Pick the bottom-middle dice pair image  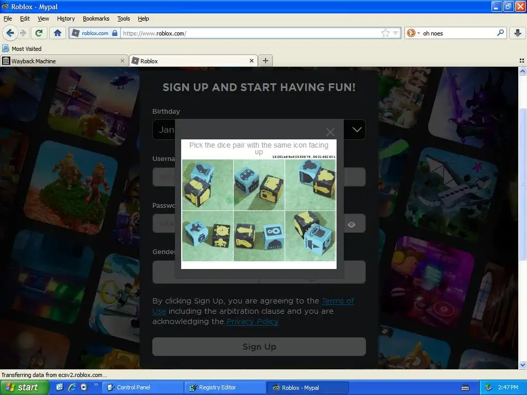259,236
